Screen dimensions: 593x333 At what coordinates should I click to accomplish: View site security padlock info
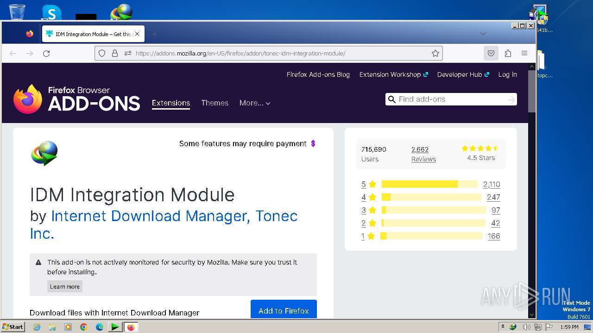(x=115, y=53)
